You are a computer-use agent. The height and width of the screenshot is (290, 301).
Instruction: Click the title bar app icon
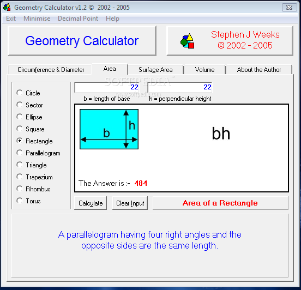pos(7,7)
